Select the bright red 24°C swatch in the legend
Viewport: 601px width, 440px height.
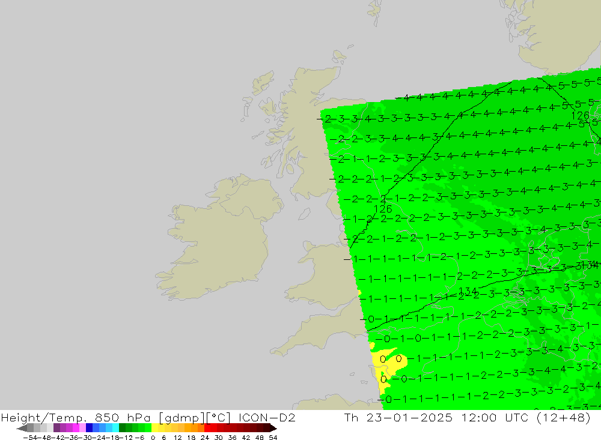click(x=207, y=428)
